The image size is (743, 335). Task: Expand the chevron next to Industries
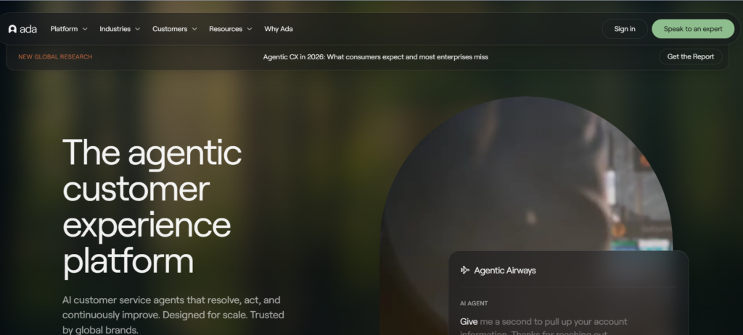(x=137, y=29)
